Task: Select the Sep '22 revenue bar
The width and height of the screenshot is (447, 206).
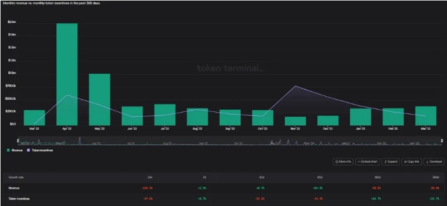Action: tap(230, 117)
